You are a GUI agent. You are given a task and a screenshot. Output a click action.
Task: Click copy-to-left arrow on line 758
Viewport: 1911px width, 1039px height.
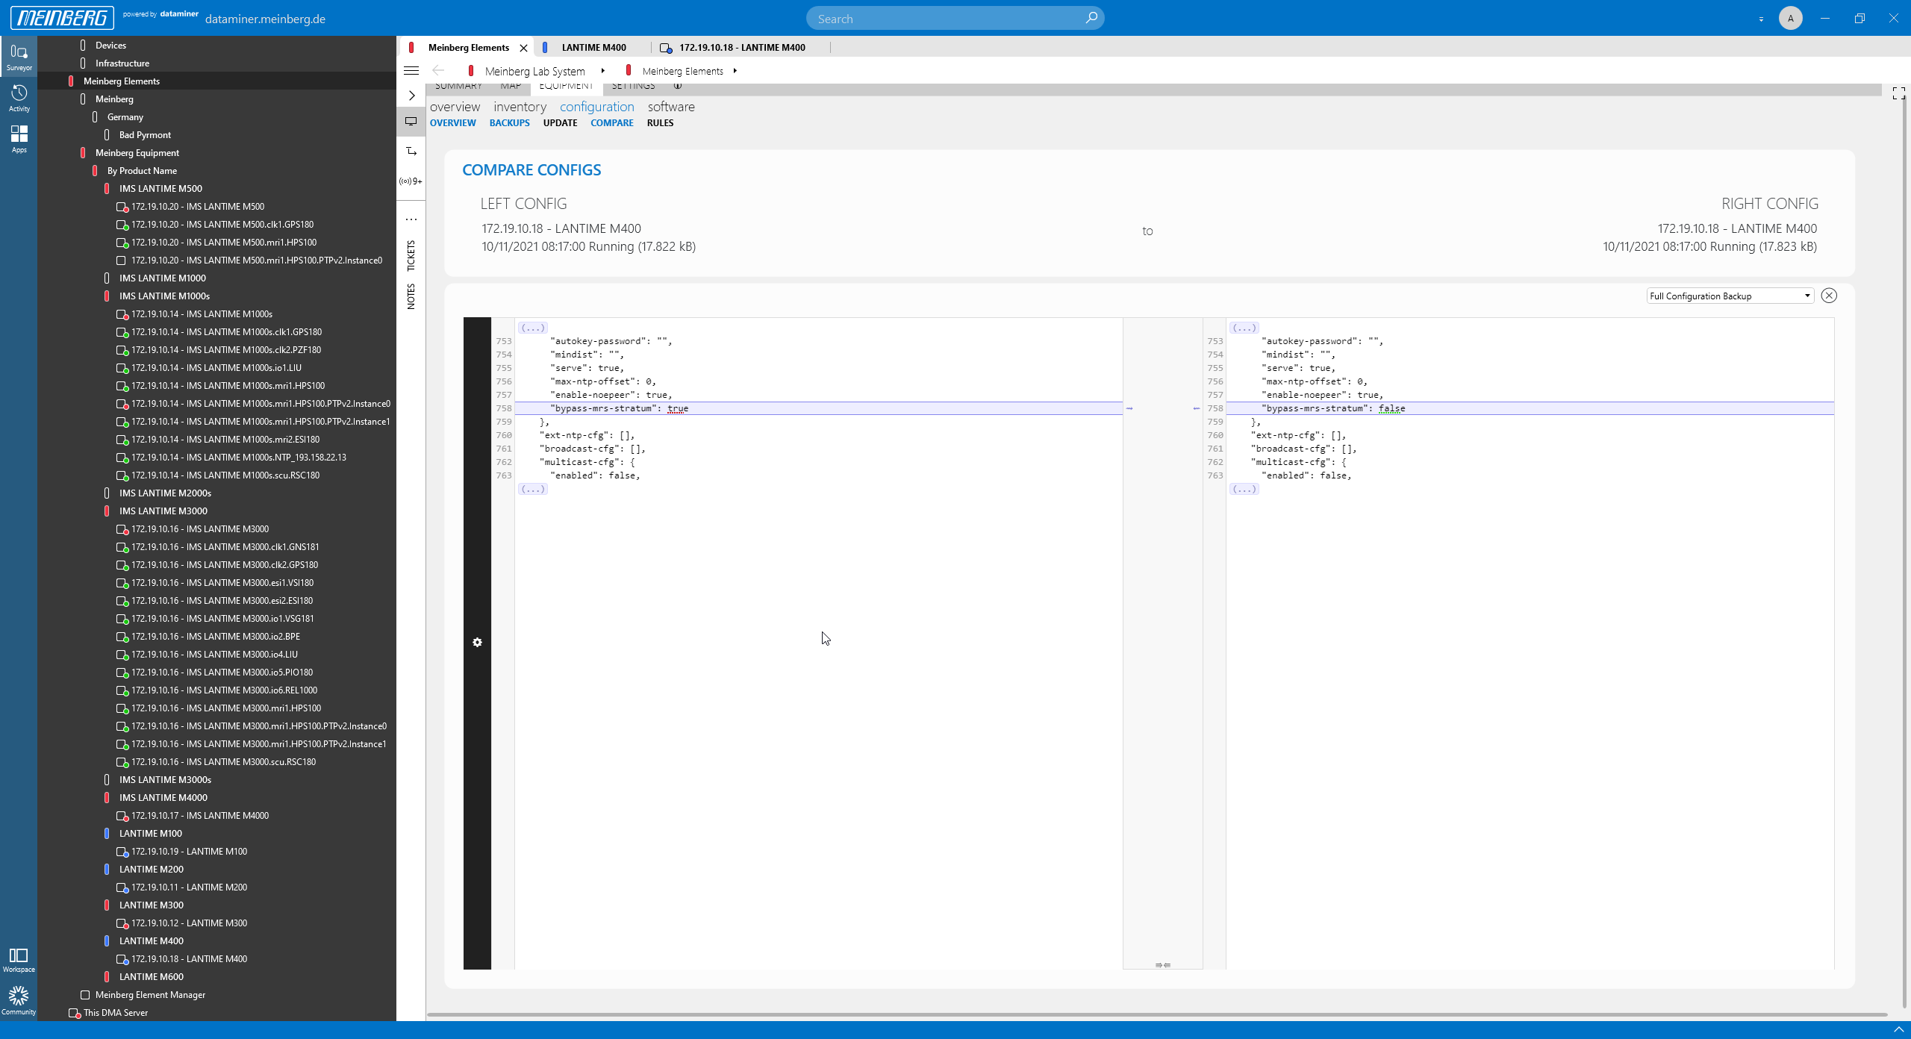click(1197, 408)
